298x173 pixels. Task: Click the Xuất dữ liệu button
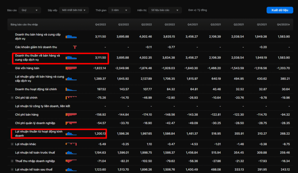tap(280, 10)
